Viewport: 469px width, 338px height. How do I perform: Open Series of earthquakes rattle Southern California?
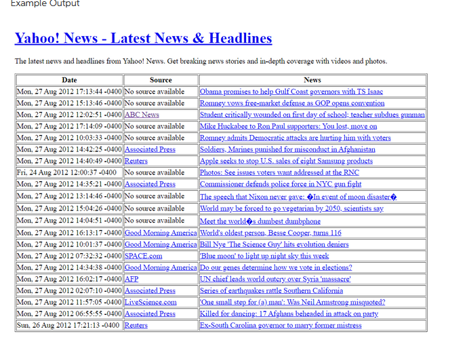271,290
